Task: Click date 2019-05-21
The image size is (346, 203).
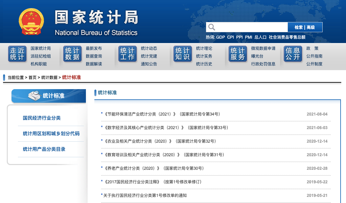Action: 317,196
